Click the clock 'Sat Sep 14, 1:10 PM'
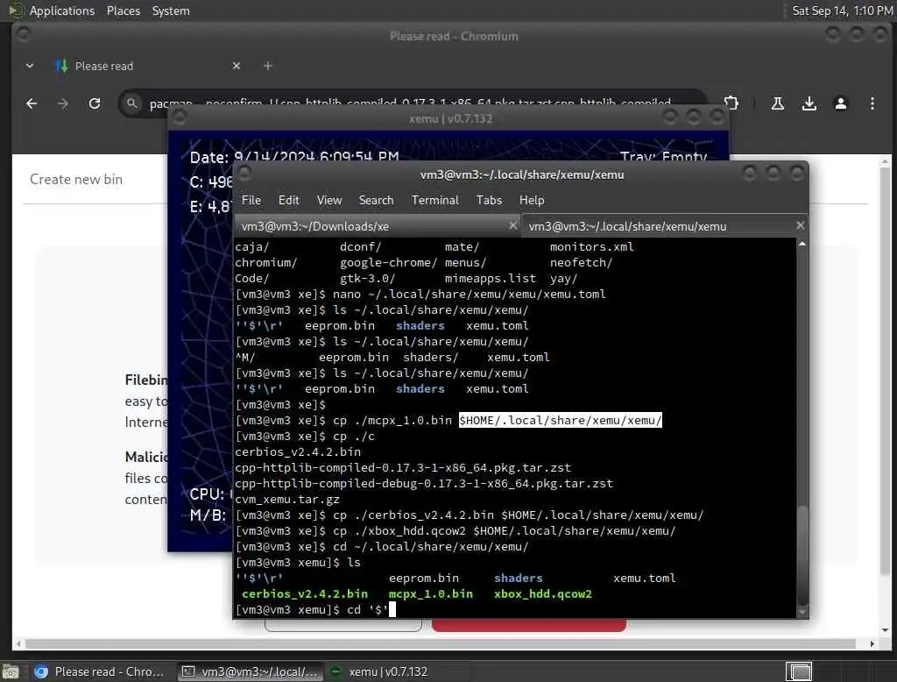 tap(842, 11)
